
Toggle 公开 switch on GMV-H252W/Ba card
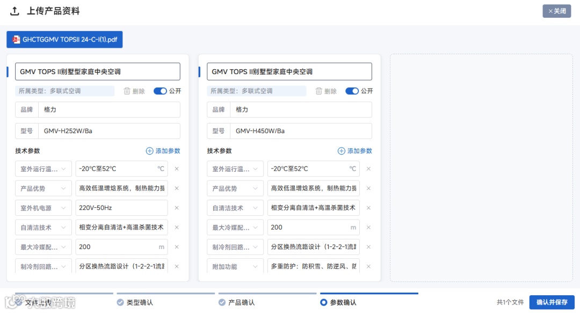pos(160,91)
